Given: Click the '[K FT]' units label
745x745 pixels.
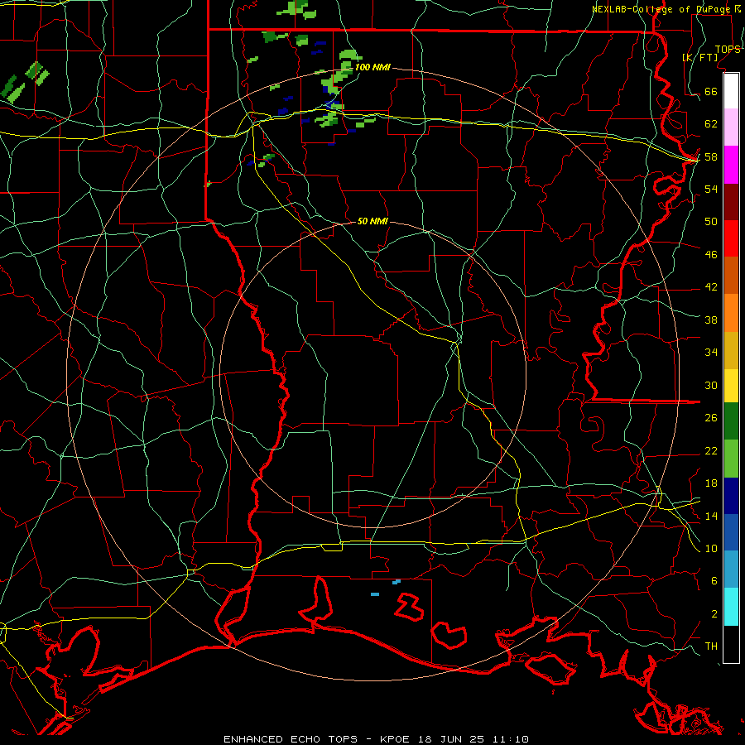Looking at the screenshot, I should coord(699,57).
